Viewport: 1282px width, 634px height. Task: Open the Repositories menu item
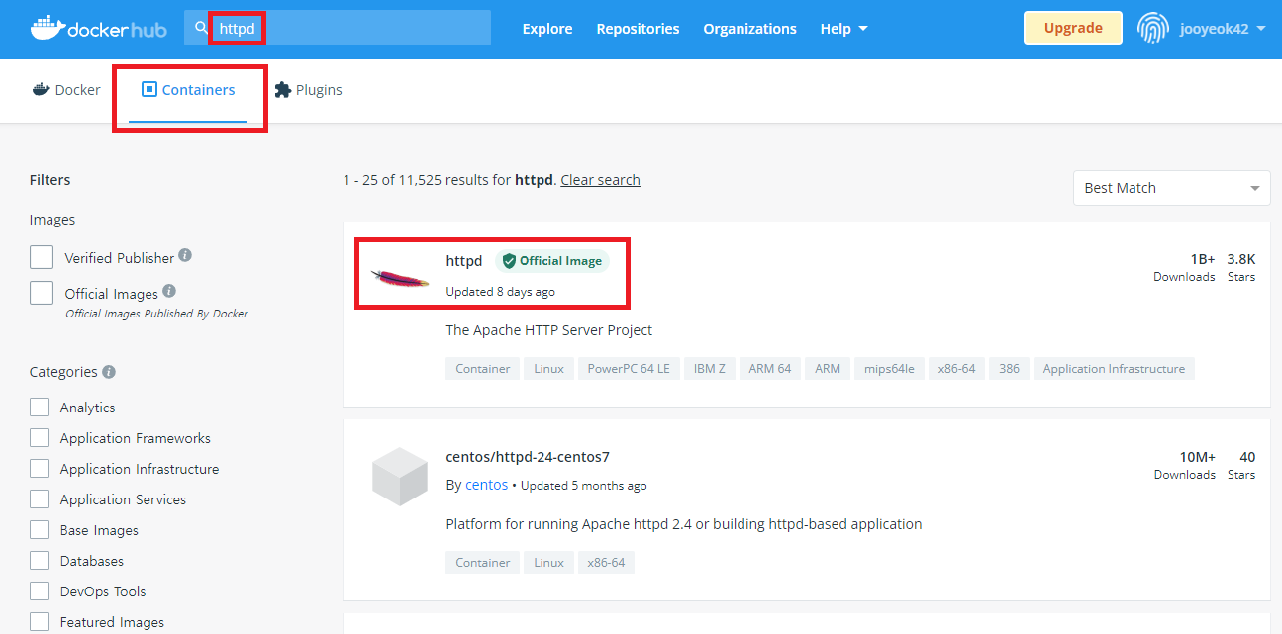pos(638,29)
